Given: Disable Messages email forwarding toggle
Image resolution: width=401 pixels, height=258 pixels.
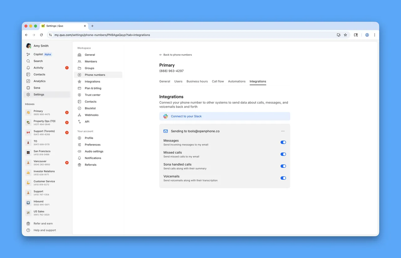Looking at the screenshot, I should click(x=283, y=142).
